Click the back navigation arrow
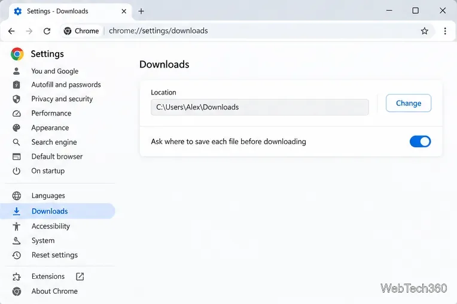Screen dimensions: 457x304 click(x=11, y=31)
